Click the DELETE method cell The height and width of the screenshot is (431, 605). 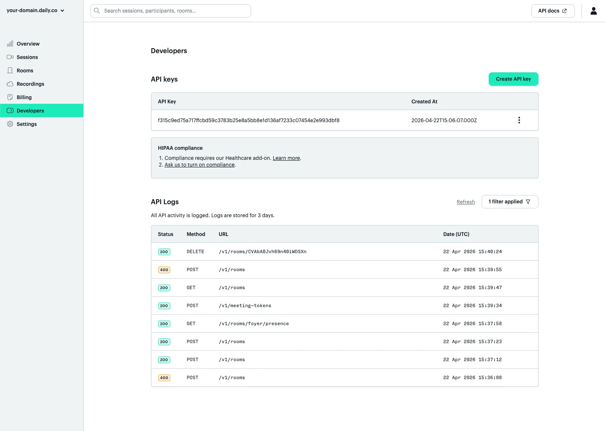pyautogui.click(x=195, y=252)
